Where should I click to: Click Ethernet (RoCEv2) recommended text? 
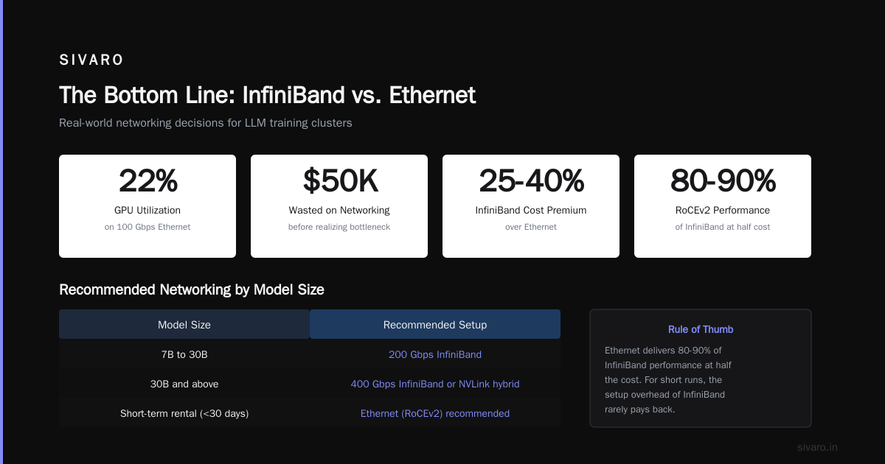435,413
